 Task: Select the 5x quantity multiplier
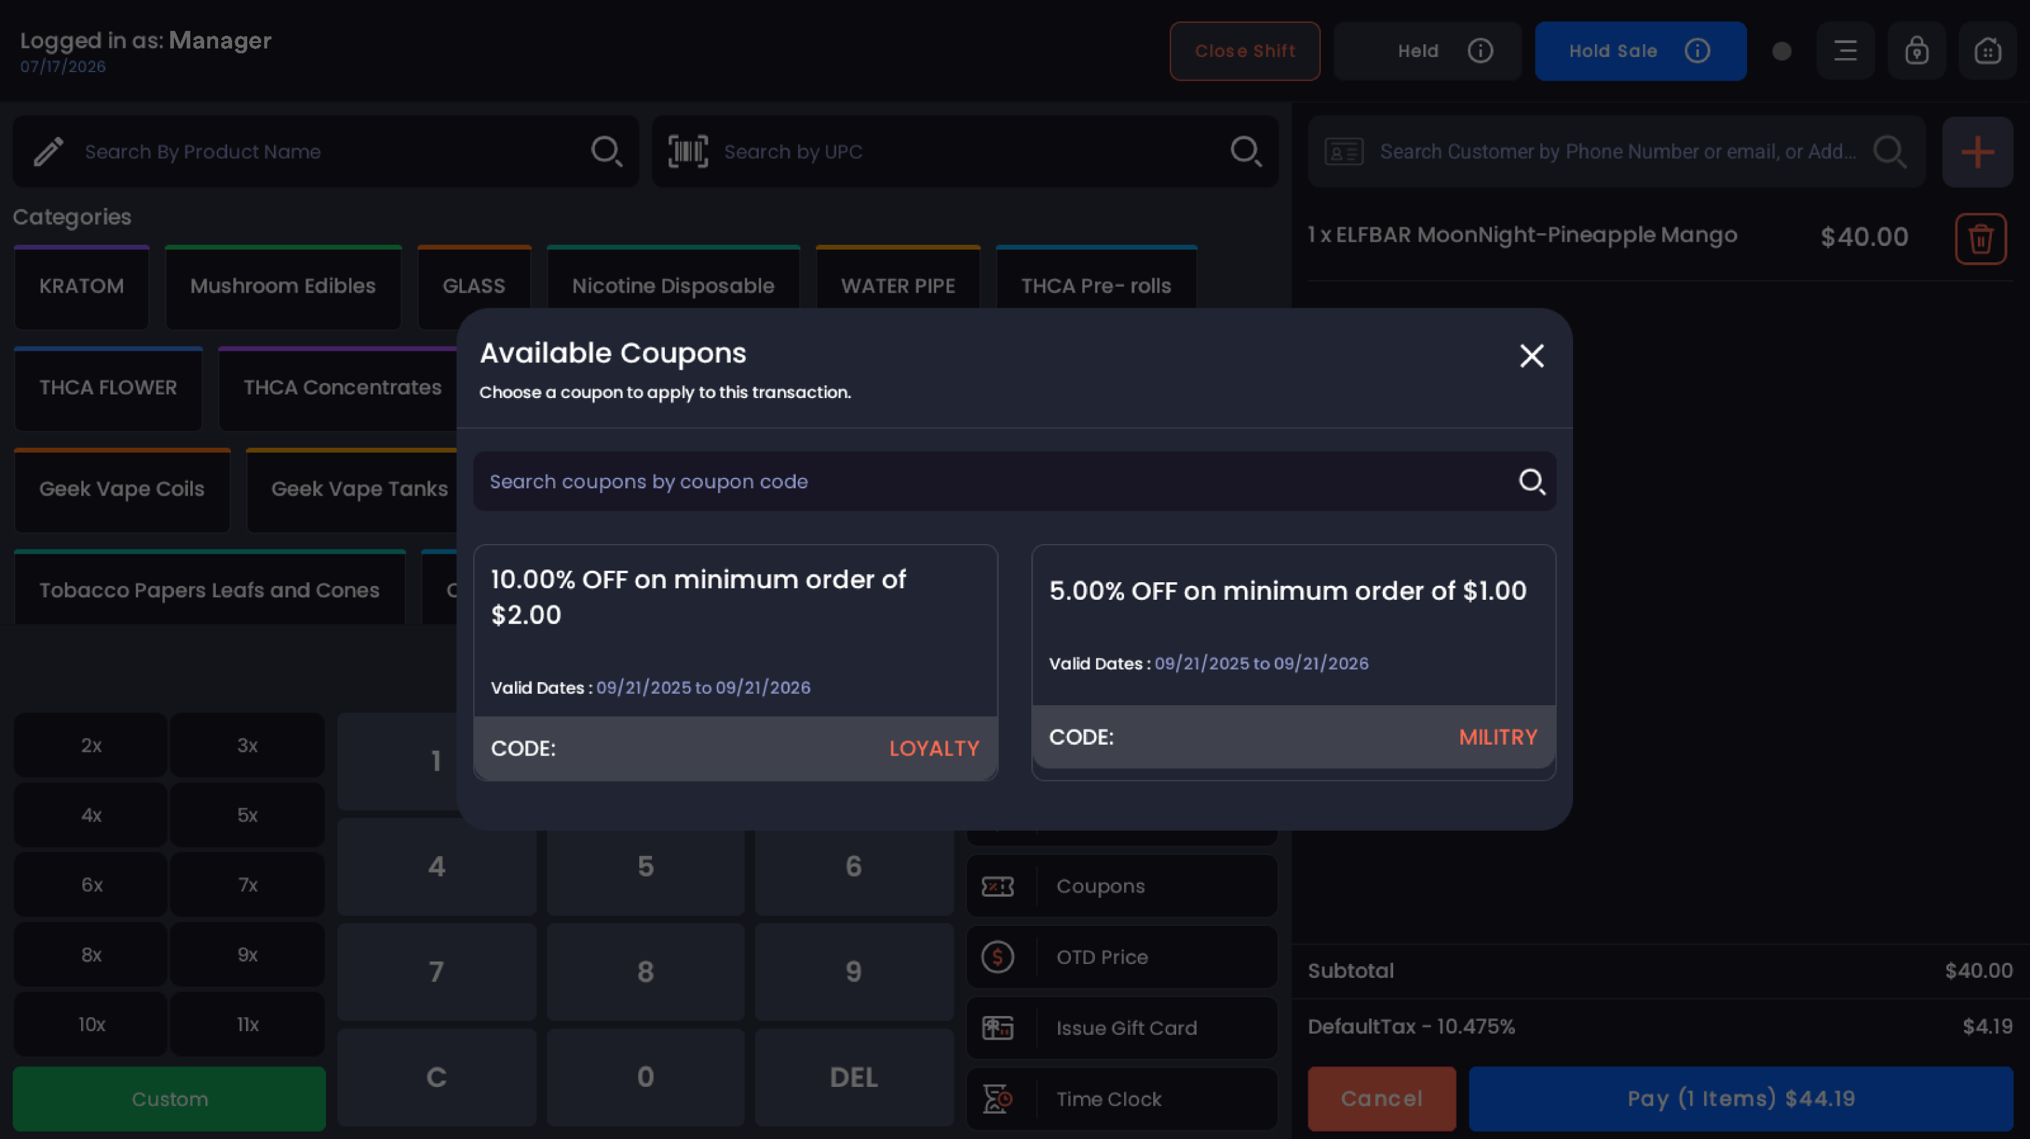(247, 815)
